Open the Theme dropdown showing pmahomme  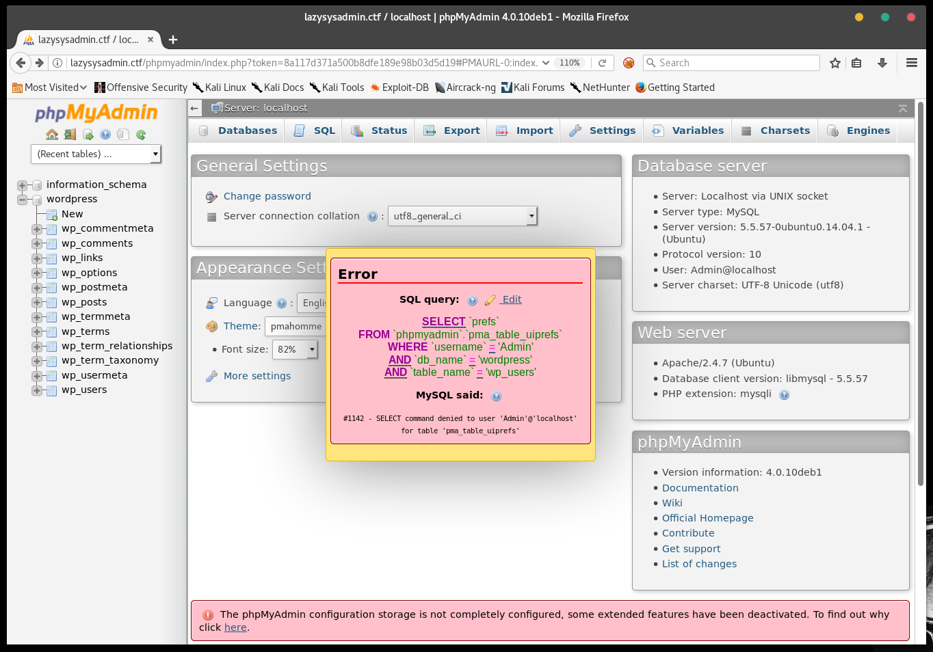click(x=295, y=327)
